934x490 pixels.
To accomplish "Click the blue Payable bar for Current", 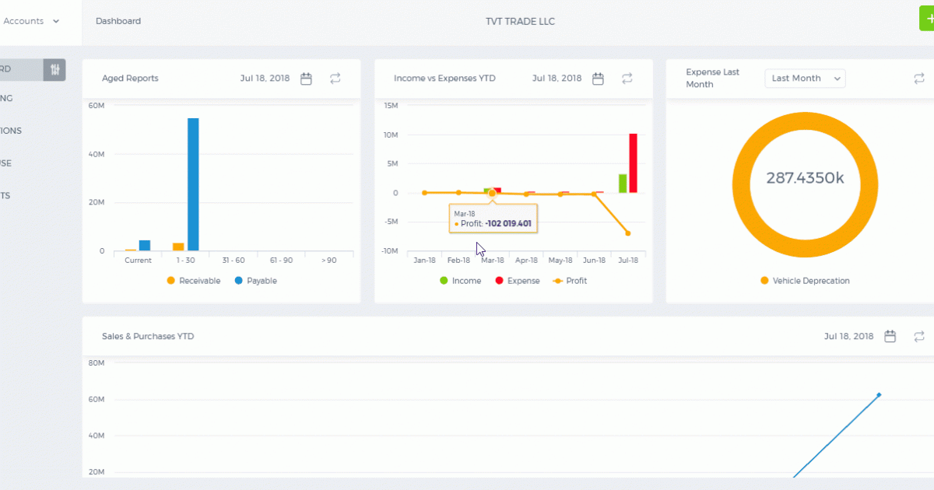I will click(x=145, y=245).
